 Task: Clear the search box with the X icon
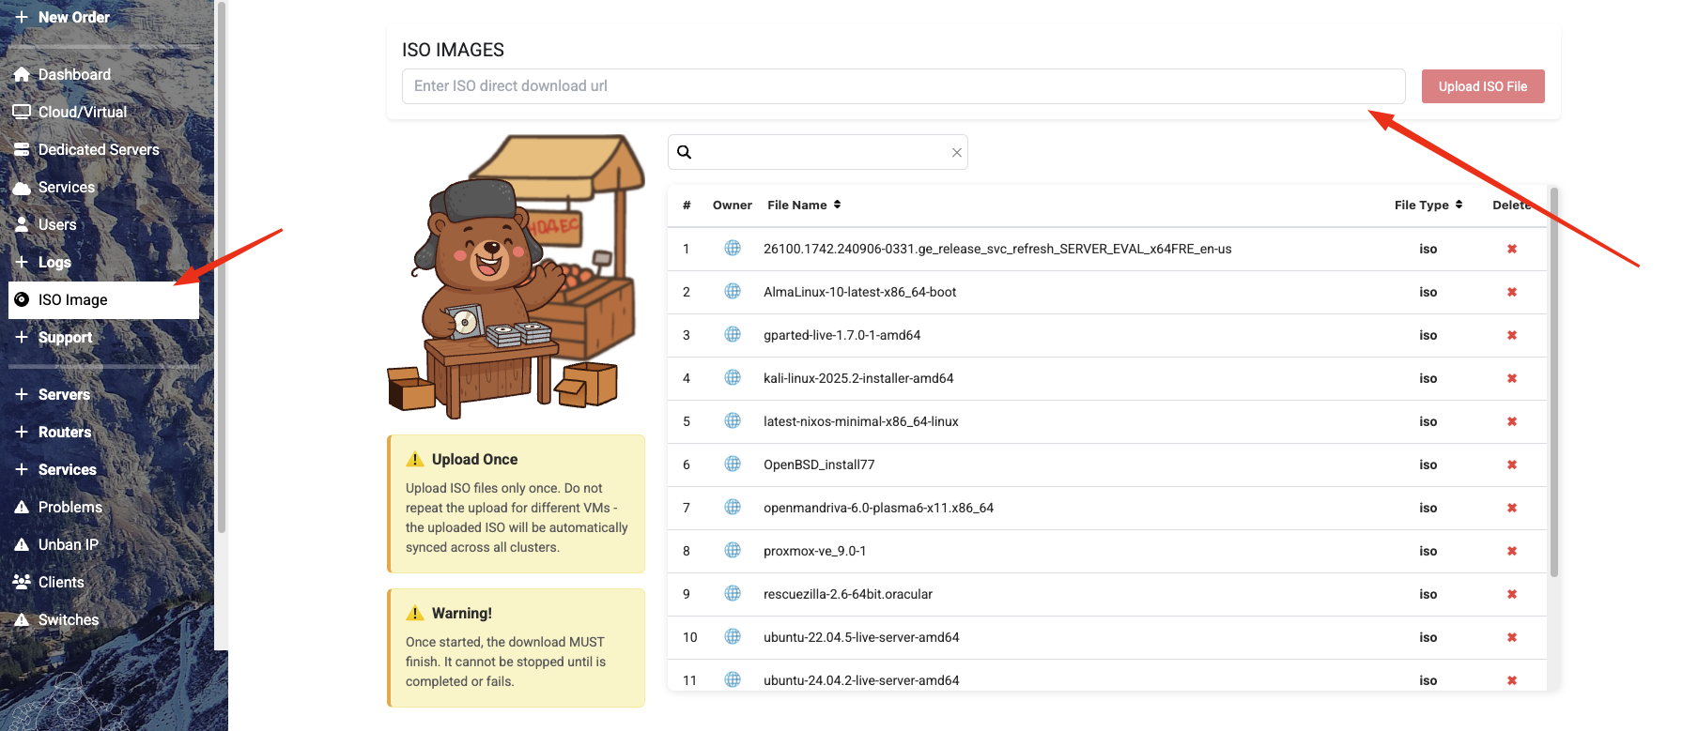(x=956, y=152)
